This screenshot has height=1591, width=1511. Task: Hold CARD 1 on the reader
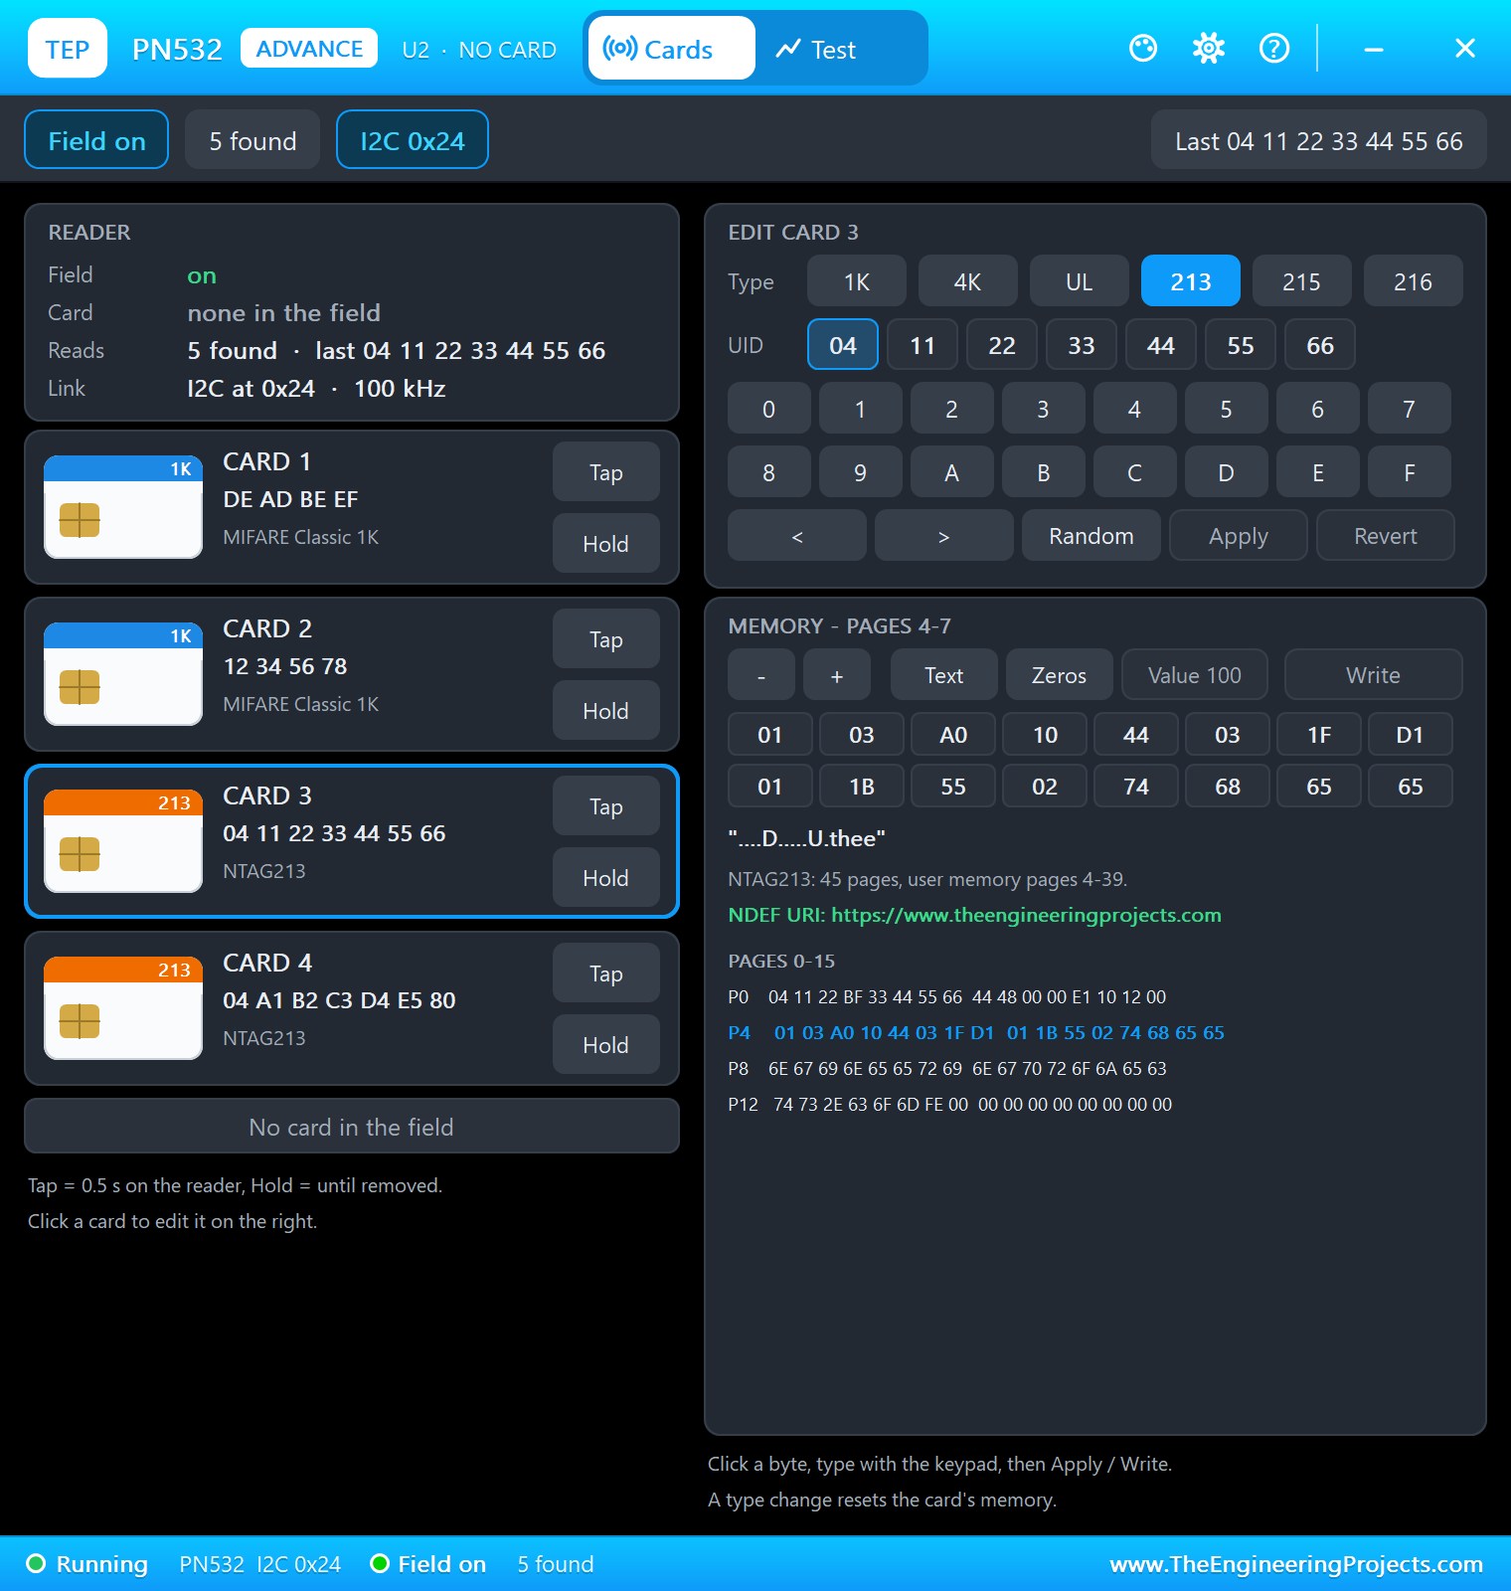(x=606, y=543)
